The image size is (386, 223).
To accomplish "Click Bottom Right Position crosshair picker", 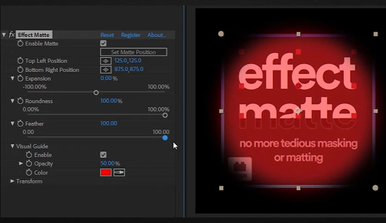I will coord(106,70).
